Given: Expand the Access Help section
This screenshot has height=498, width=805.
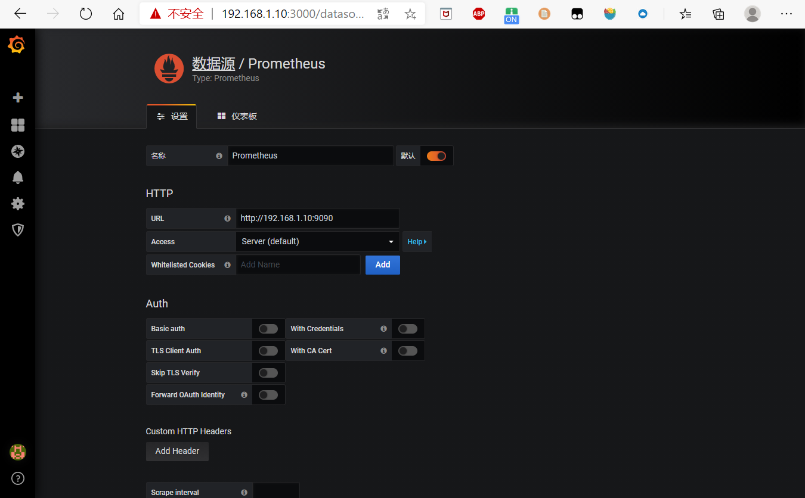Looking at the screenshot, I should tap(417, 242).
